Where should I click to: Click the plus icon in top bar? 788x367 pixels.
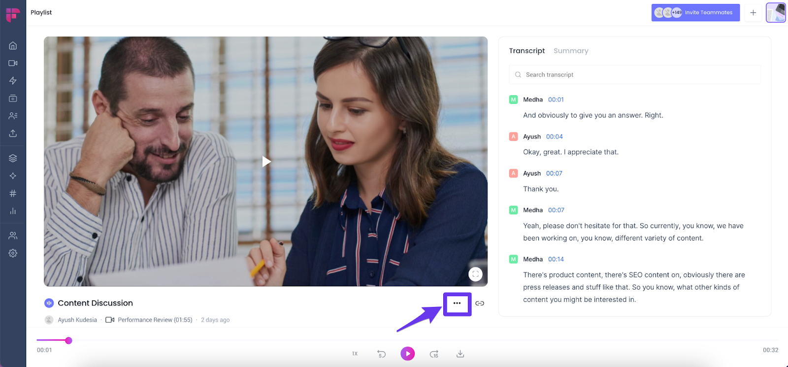coord(753,13)
